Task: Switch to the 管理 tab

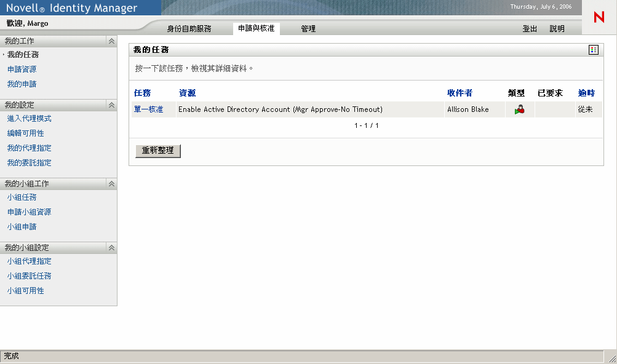Action: tap(308, 29)
